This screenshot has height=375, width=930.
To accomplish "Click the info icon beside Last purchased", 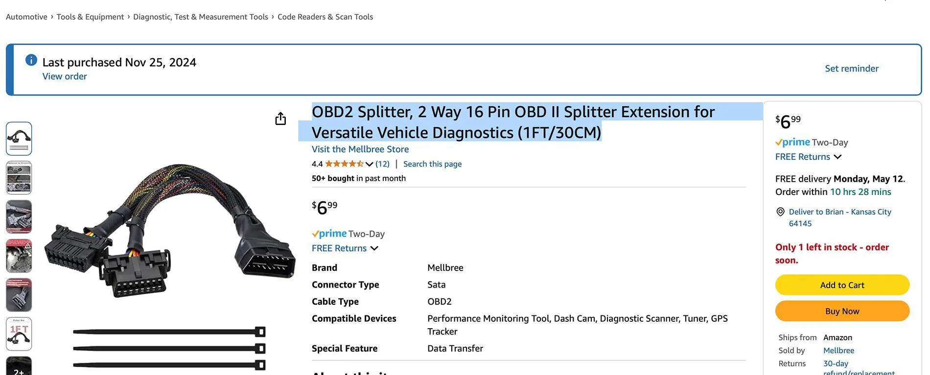I will 31,60.
